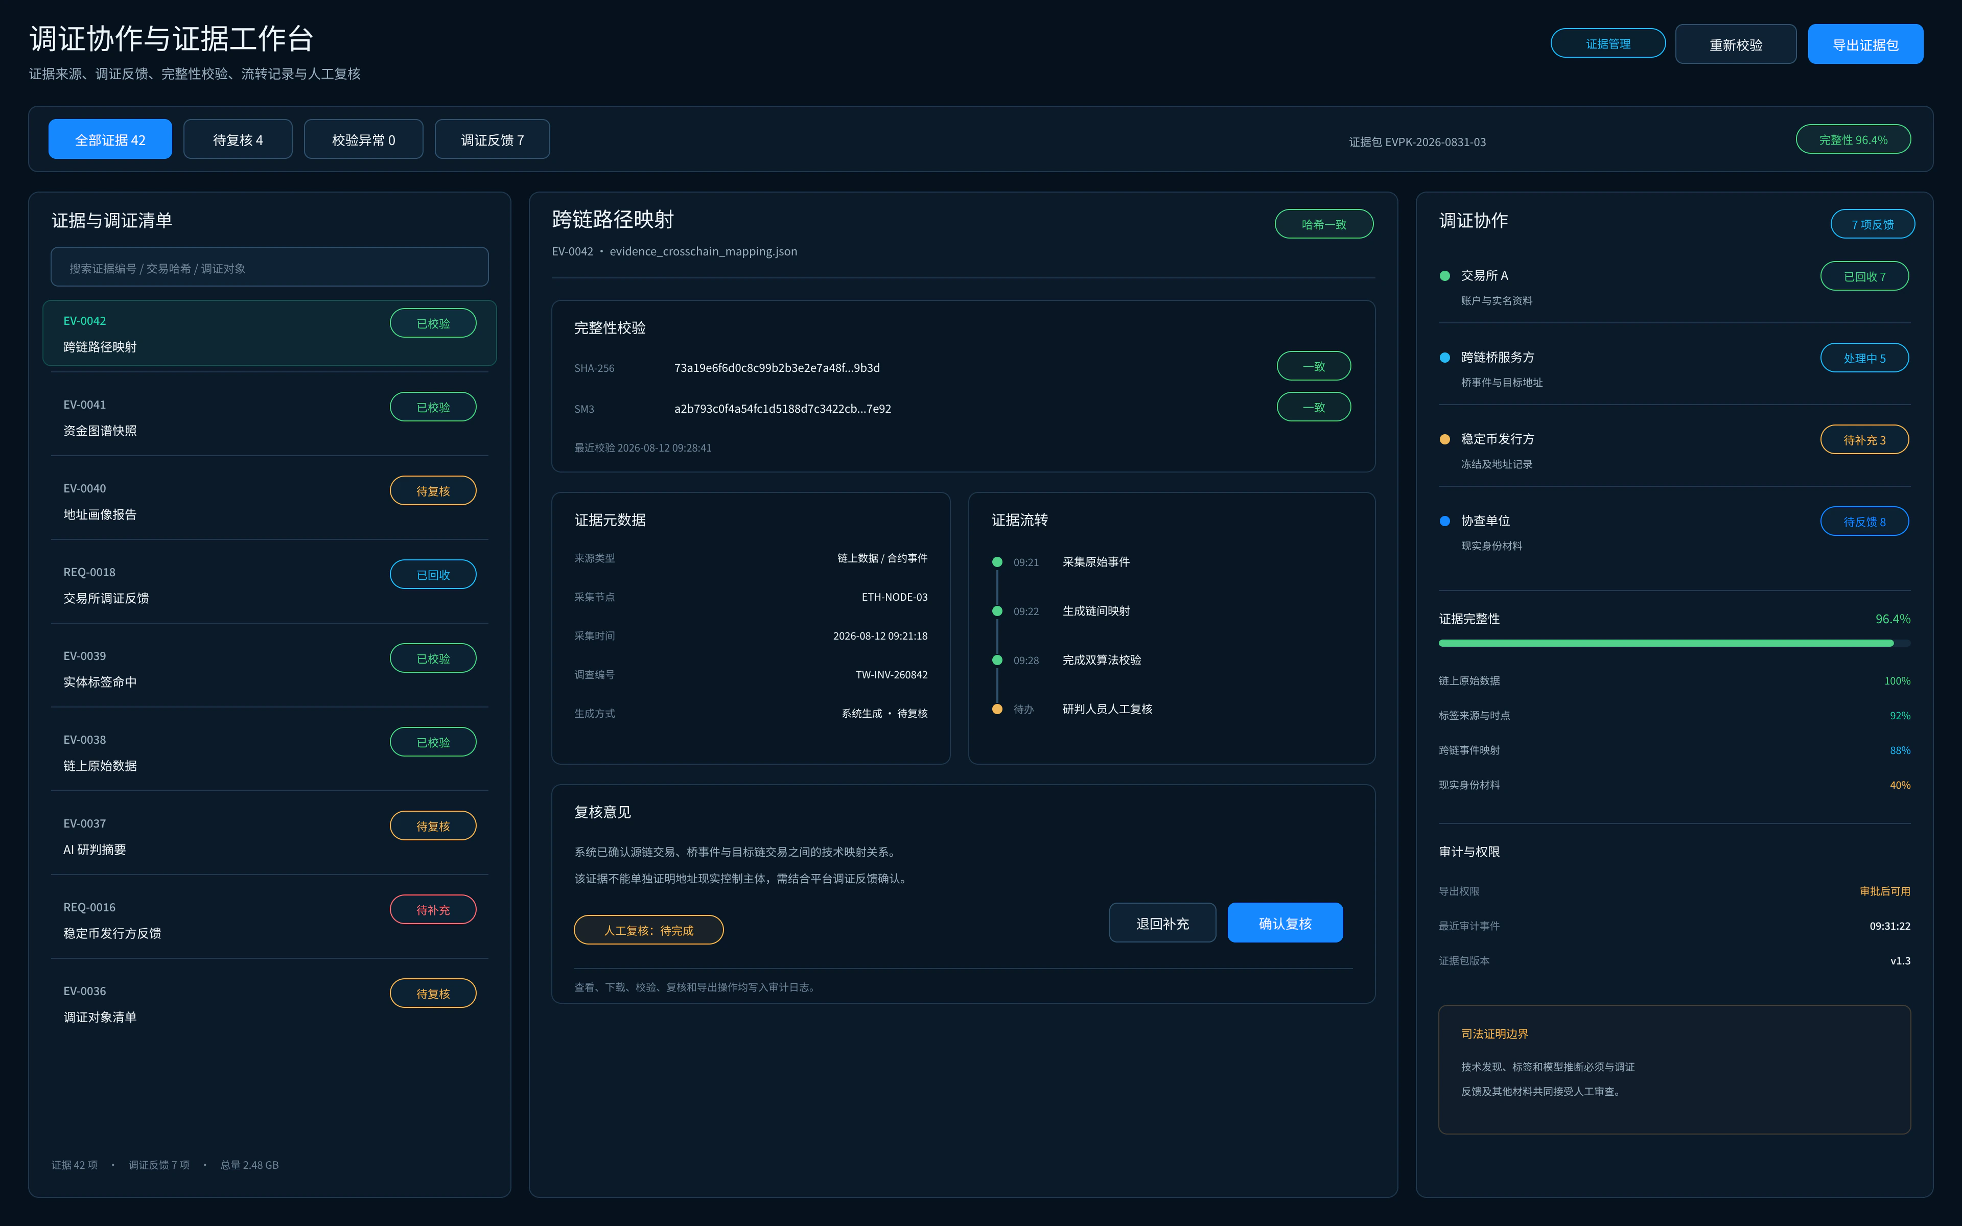Screen dimensions: 1962x1226
Task: Click the 完整性 96.4% badge
Action: (x=1853, y=139)
